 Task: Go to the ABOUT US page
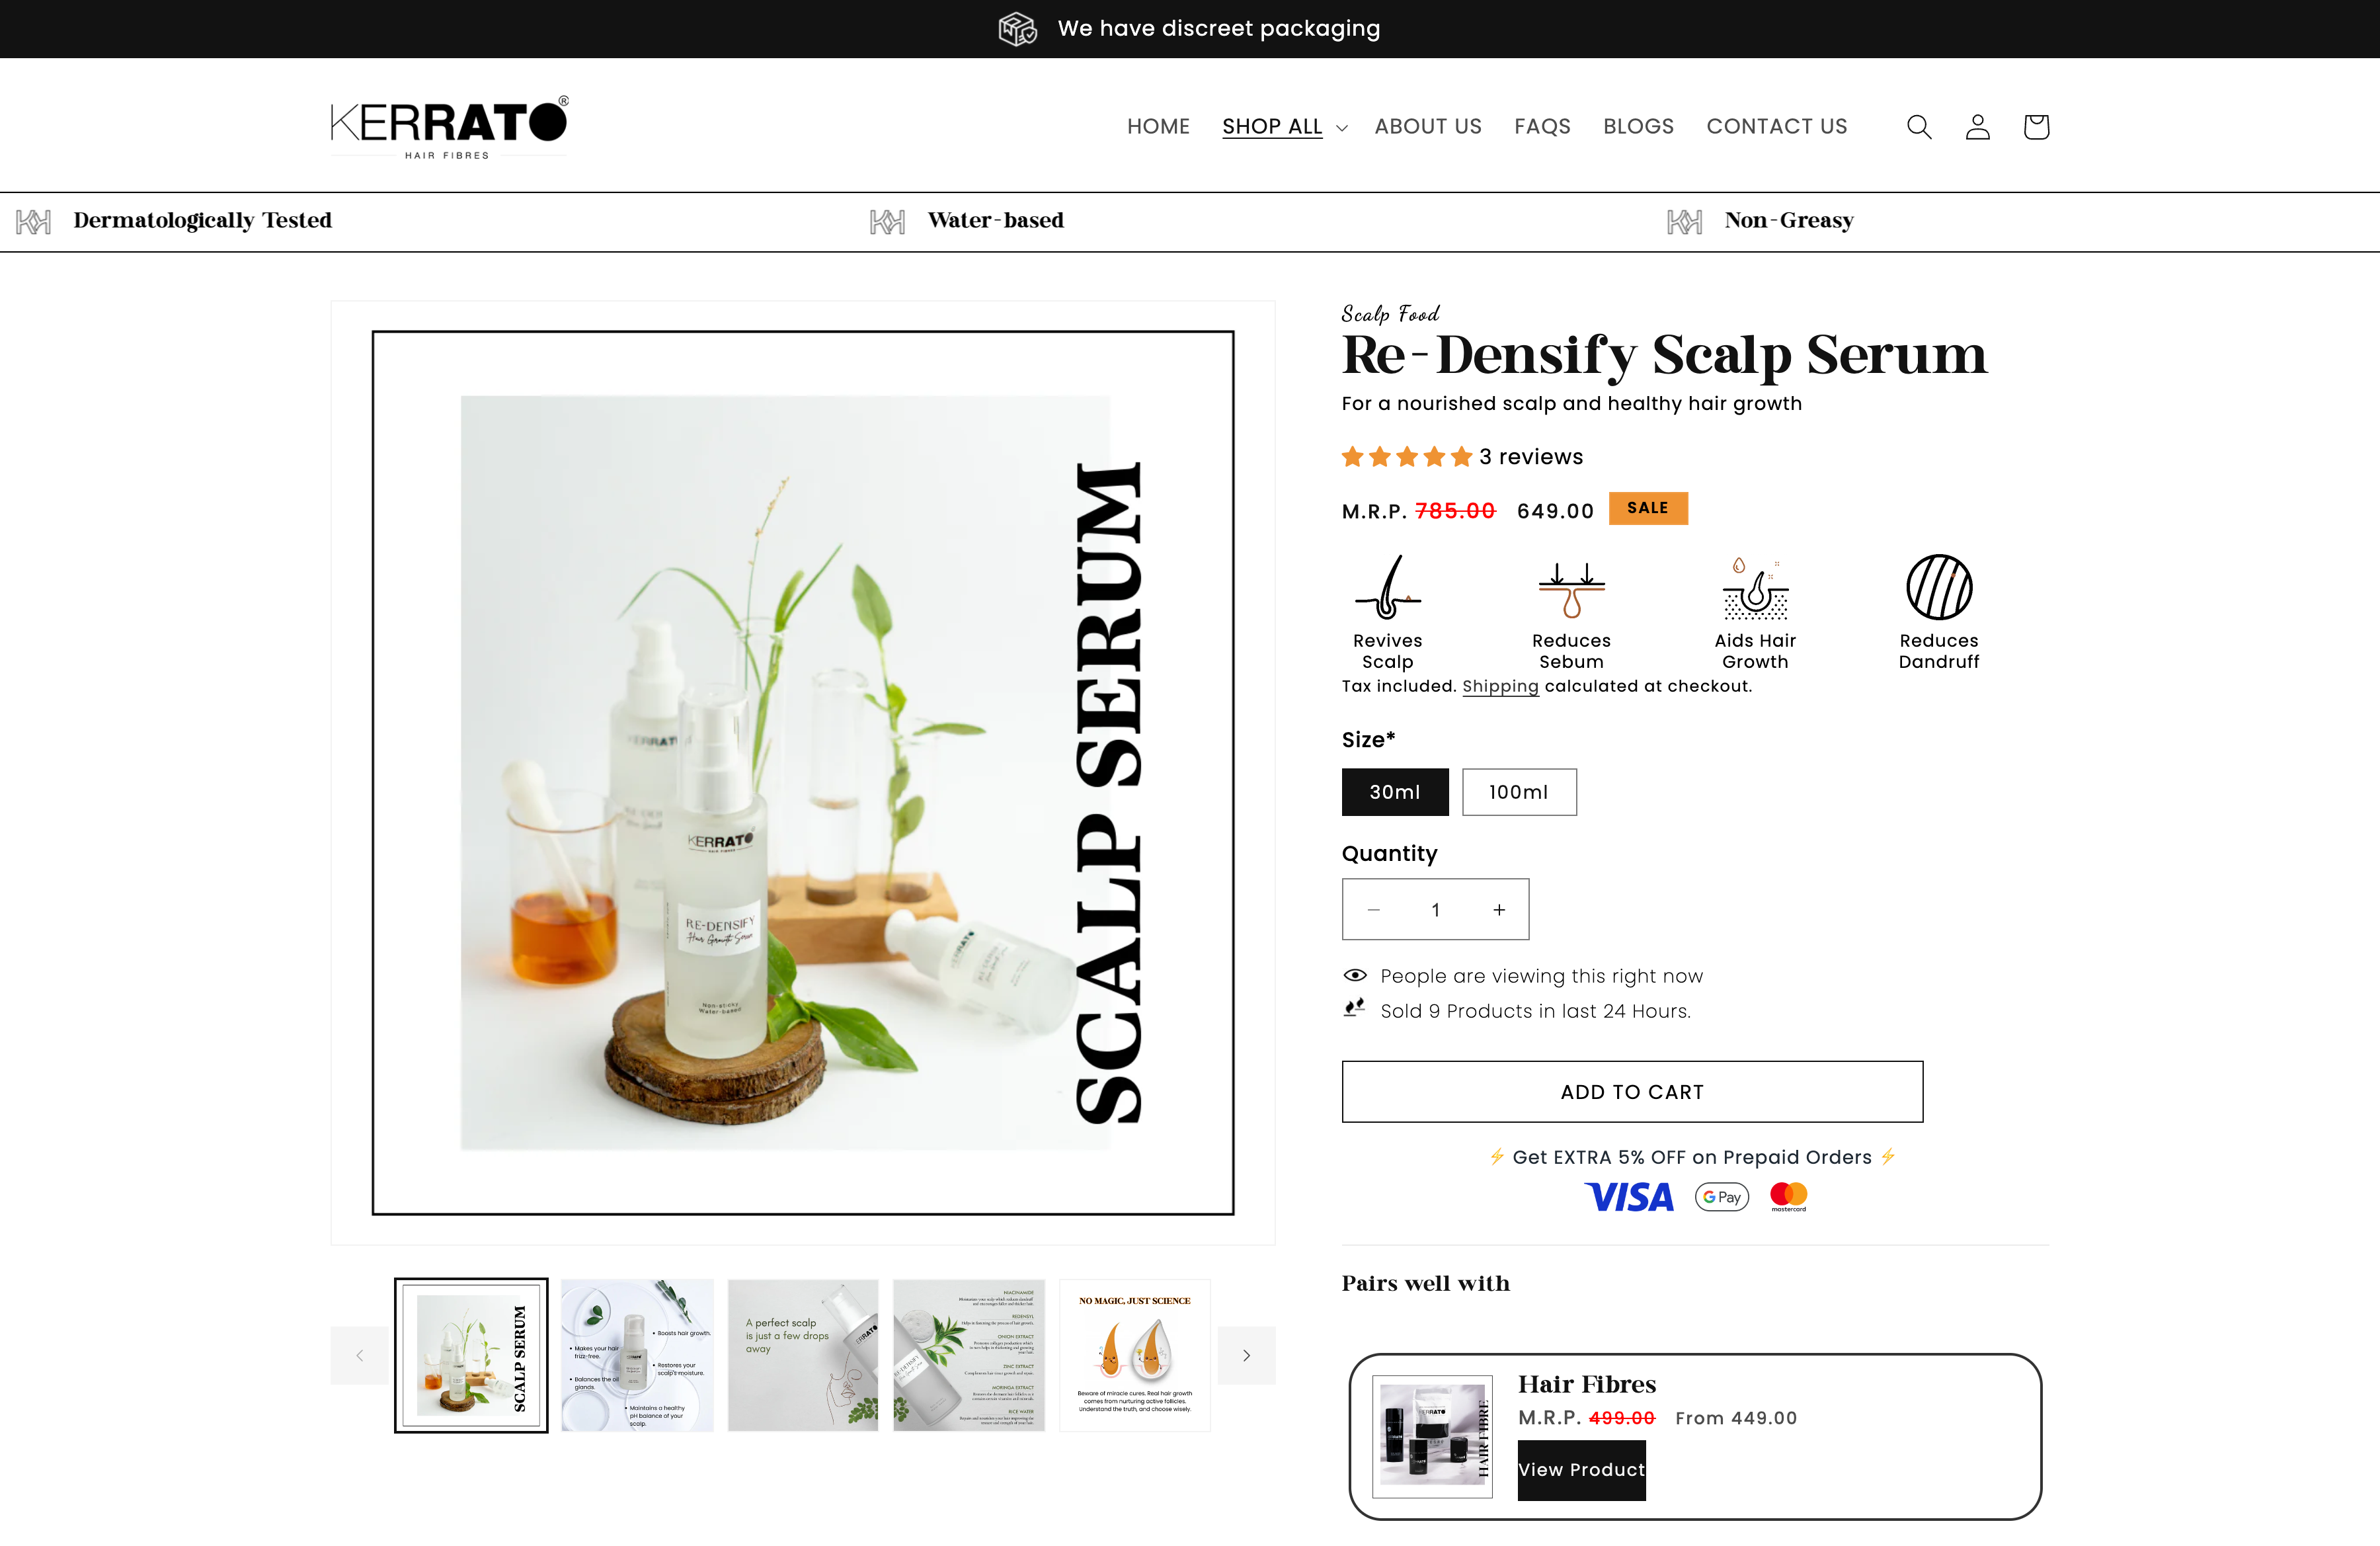click(1428, 127)
